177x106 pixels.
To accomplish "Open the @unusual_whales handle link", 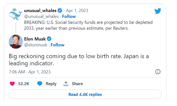I will (41, 16).
